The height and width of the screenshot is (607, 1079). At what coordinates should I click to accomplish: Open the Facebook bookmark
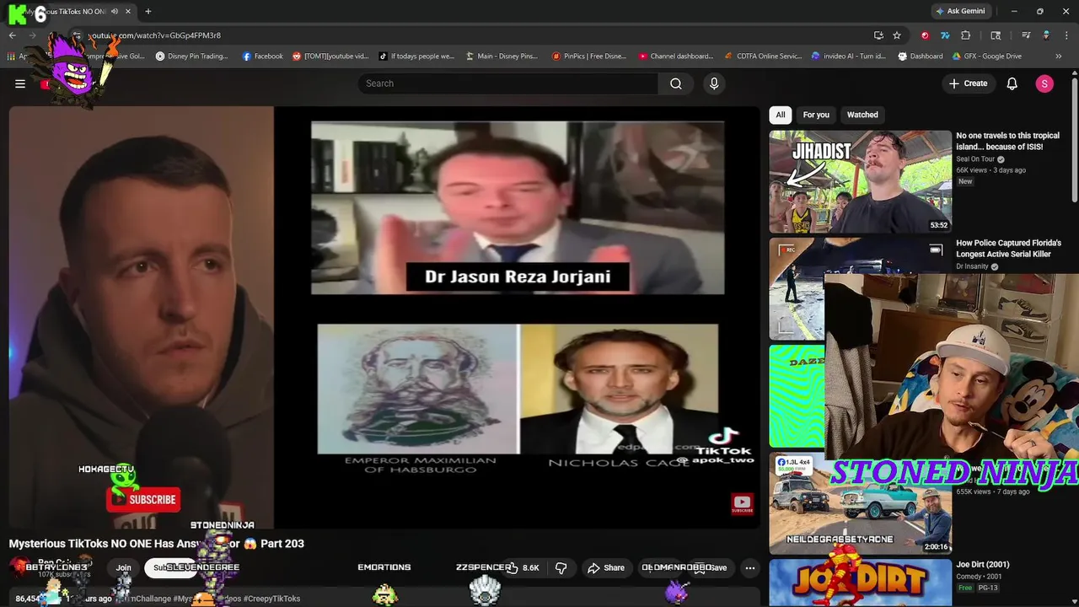262,56
